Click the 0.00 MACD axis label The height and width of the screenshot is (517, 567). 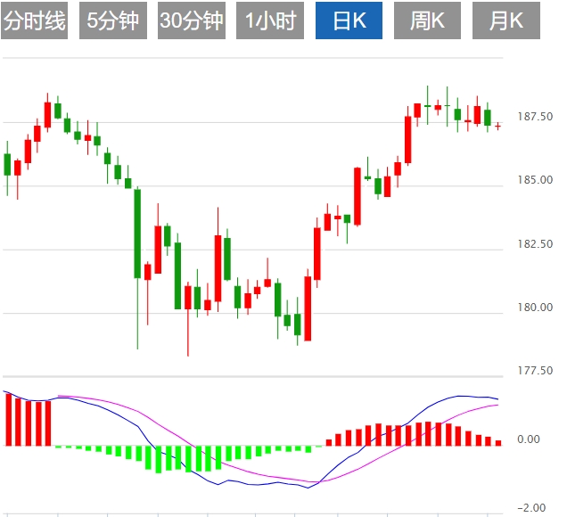(529, 439)
